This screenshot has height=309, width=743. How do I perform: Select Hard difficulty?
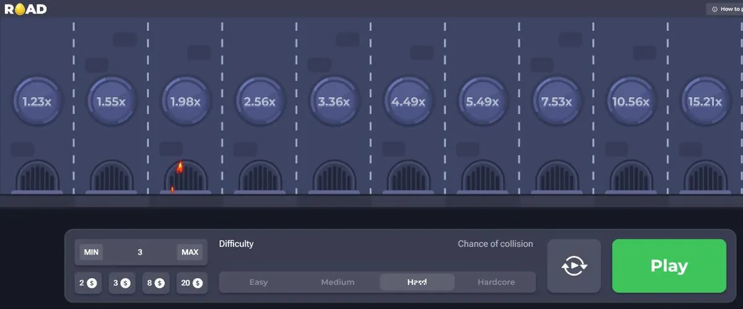pyautogui.click(x=417, y=282)
